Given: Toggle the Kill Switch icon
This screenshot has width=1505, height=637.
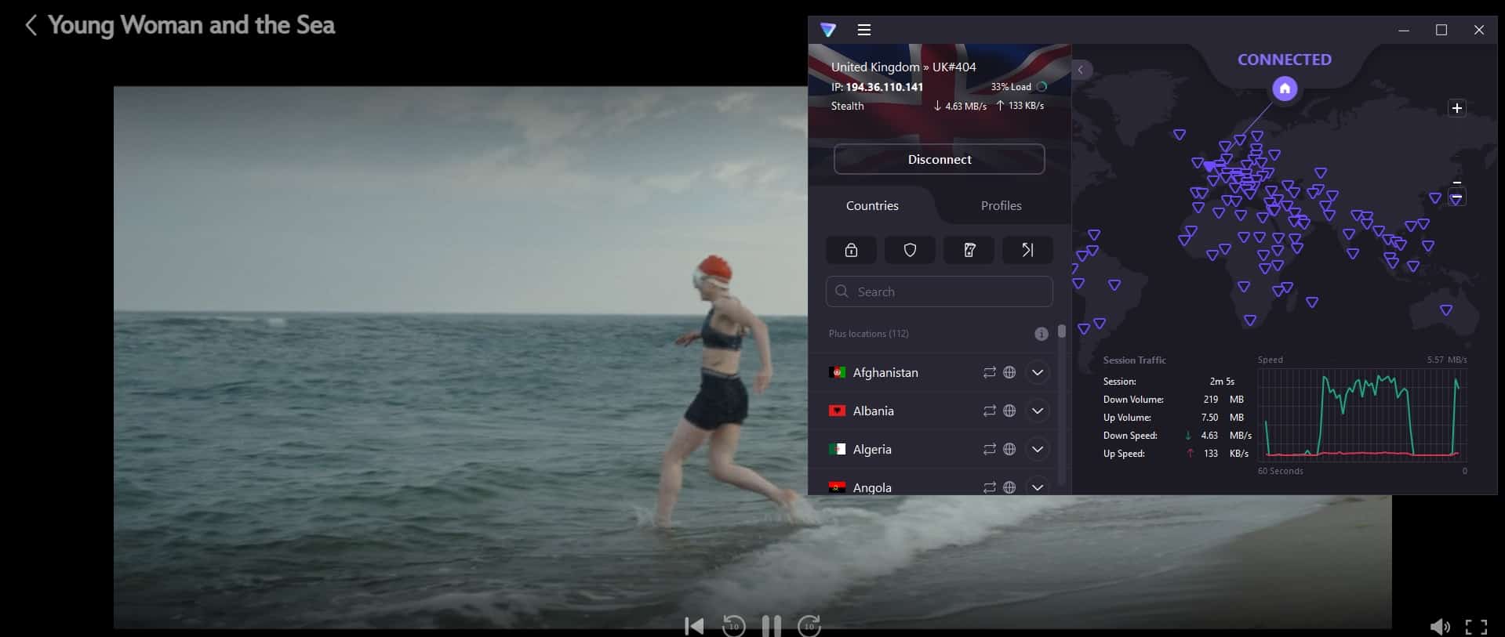Looking at the screenshot, I should tap(969, 250).
